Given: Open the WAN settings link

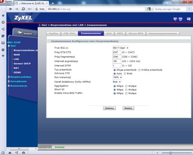Looking at the screenshot, I should coord(17,55).
